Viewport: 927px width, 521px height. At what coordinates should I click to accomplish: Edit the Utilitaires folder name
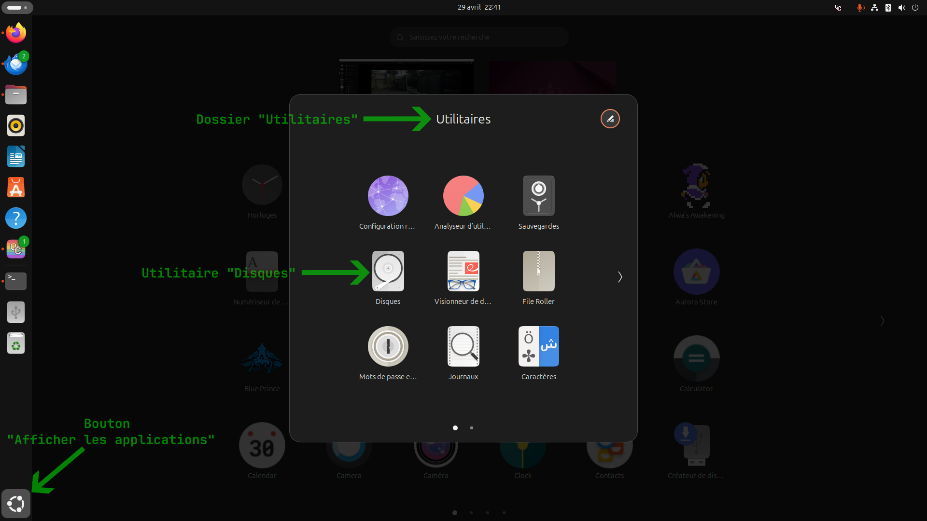click(610, 119)
